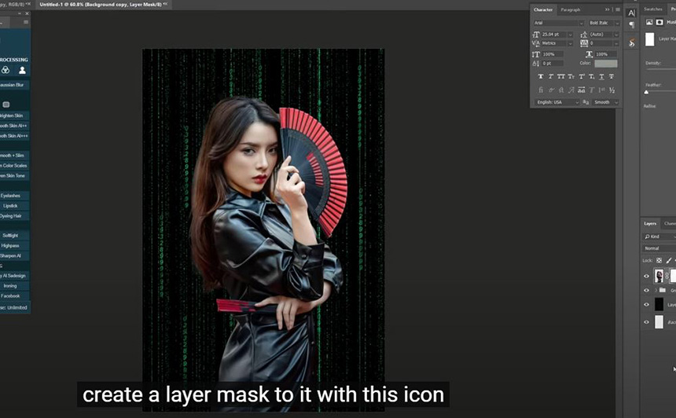This screenshot has height=418, width=676.
Task: Open the Paragraph panel pilcrow icon
Action: click(x=632, y=25)
